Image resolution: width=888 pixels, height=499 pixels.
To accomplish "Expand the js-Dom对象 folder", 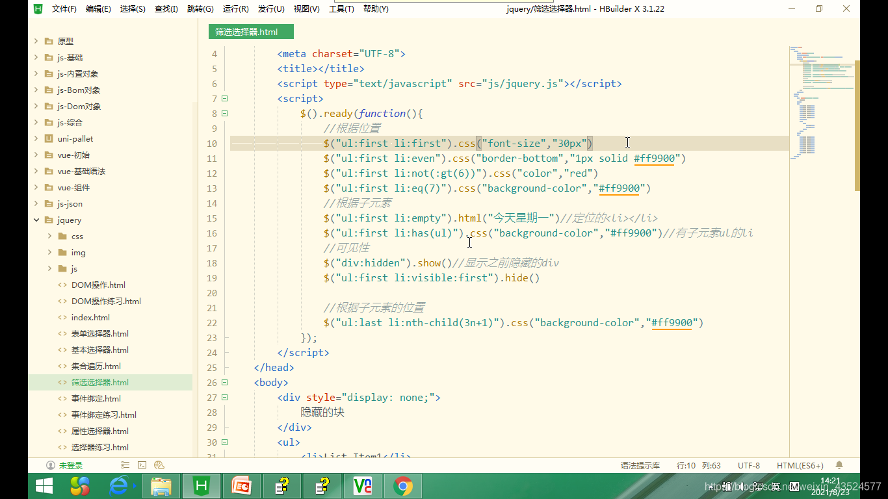I will [x=36, y=106].
